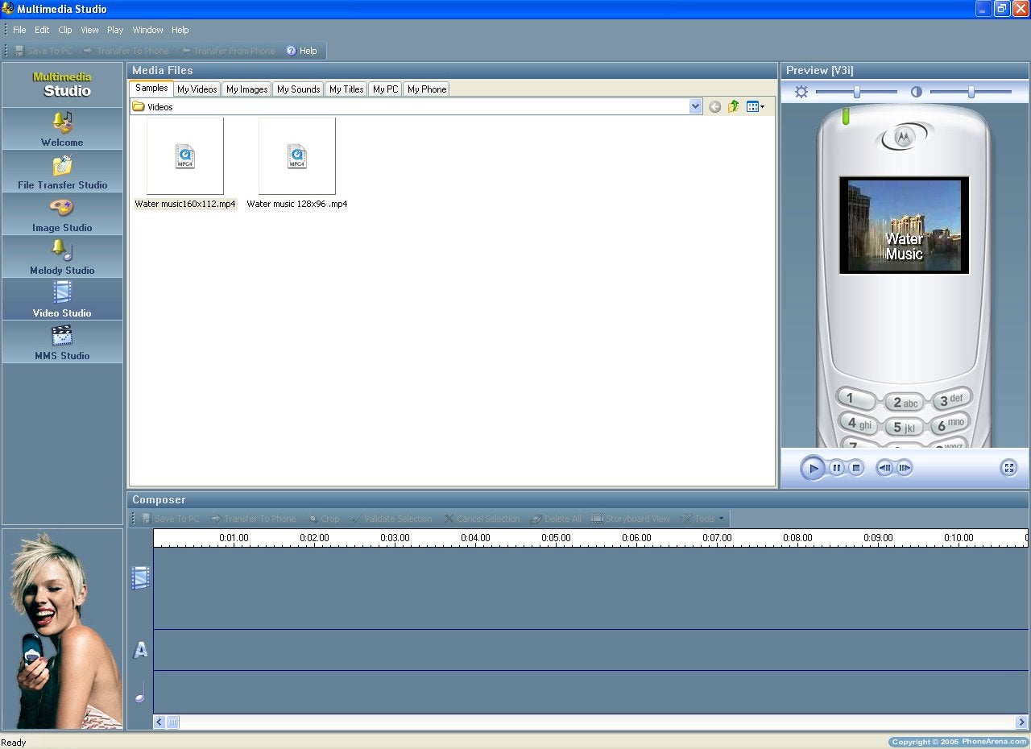
Task: Select the video track icon
Action: [x=140, y=577]
